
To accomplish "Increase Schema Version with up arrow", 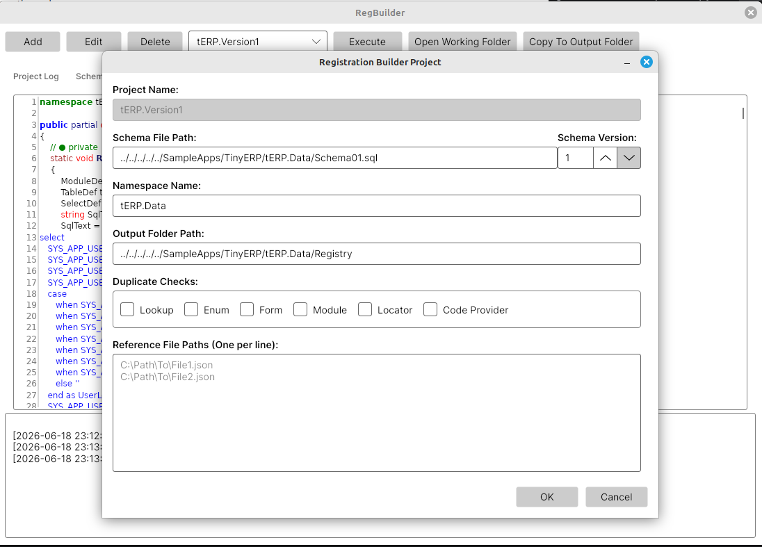I will click(x=605, y=158).
